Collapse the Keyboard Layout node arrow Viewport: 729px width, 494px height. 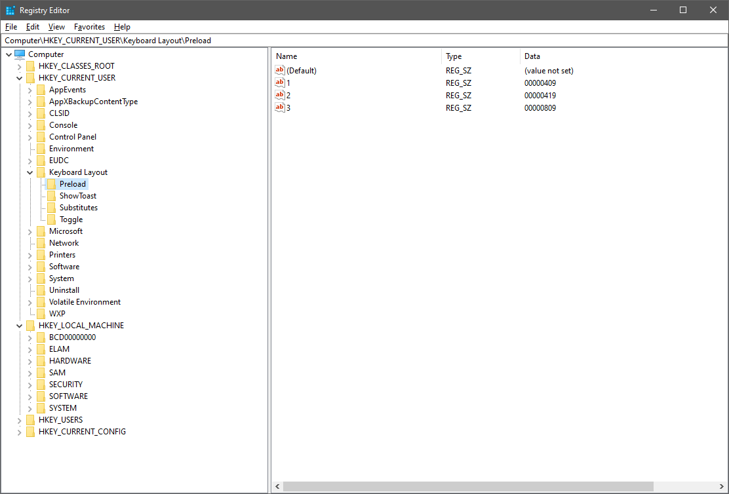30,172
